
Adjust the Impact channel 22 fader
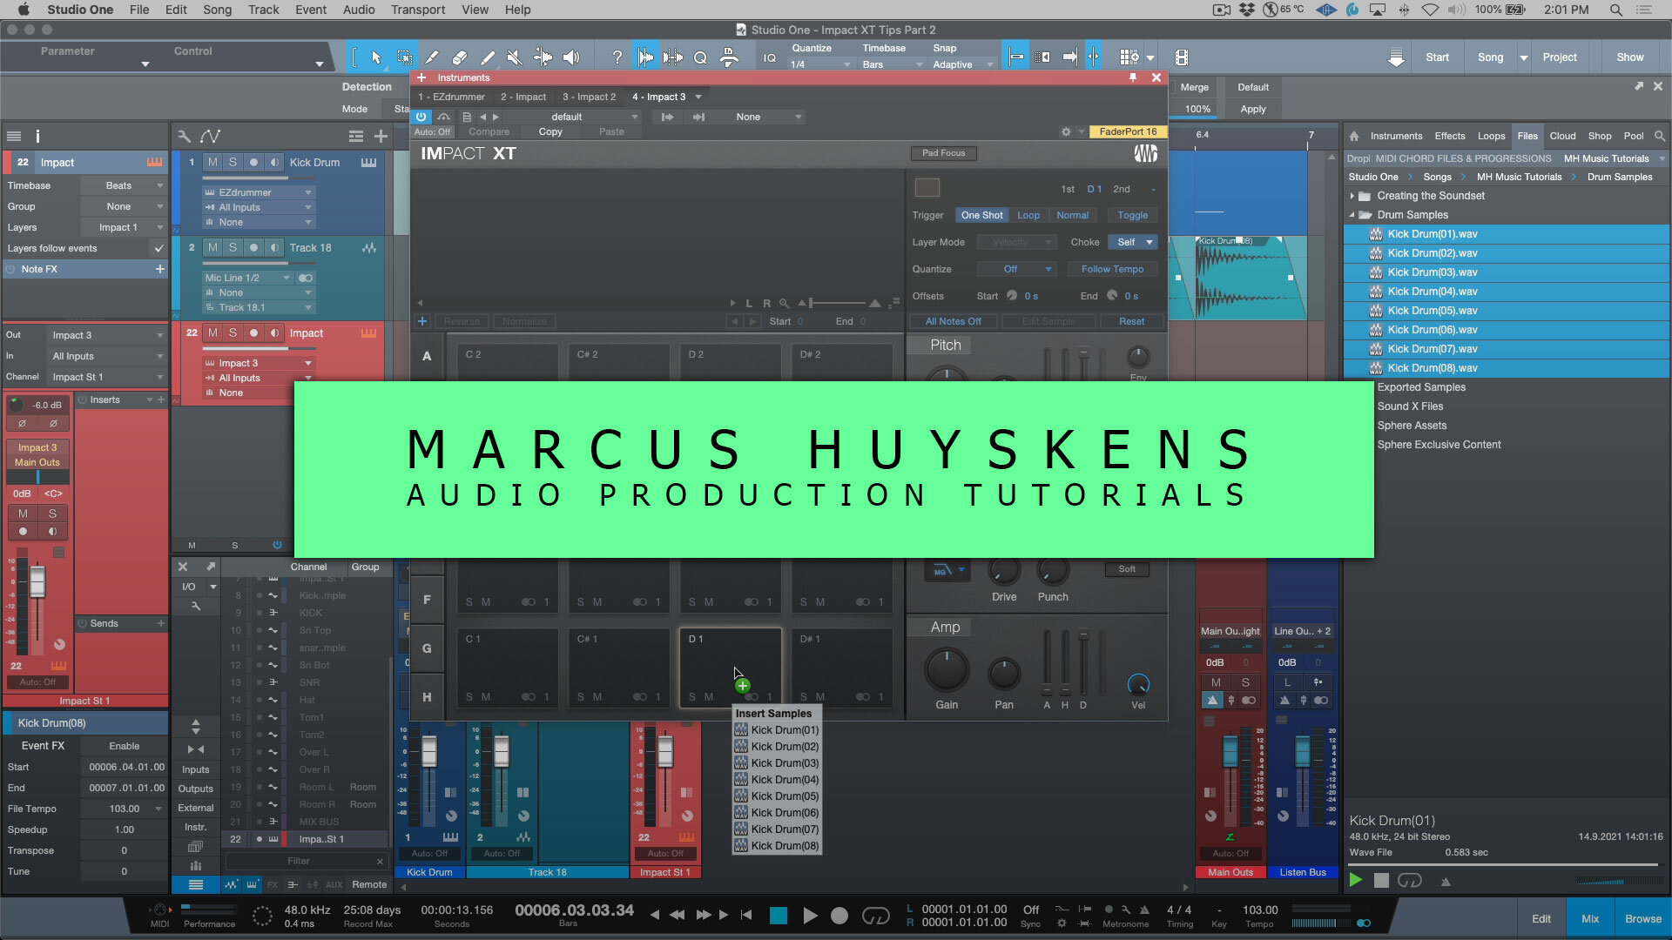665,750
